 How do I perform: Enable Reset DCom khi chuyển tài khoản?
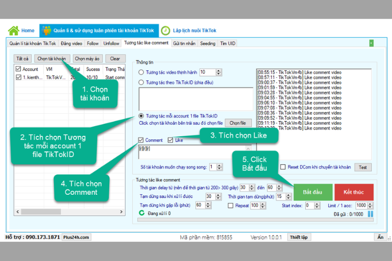283,167
